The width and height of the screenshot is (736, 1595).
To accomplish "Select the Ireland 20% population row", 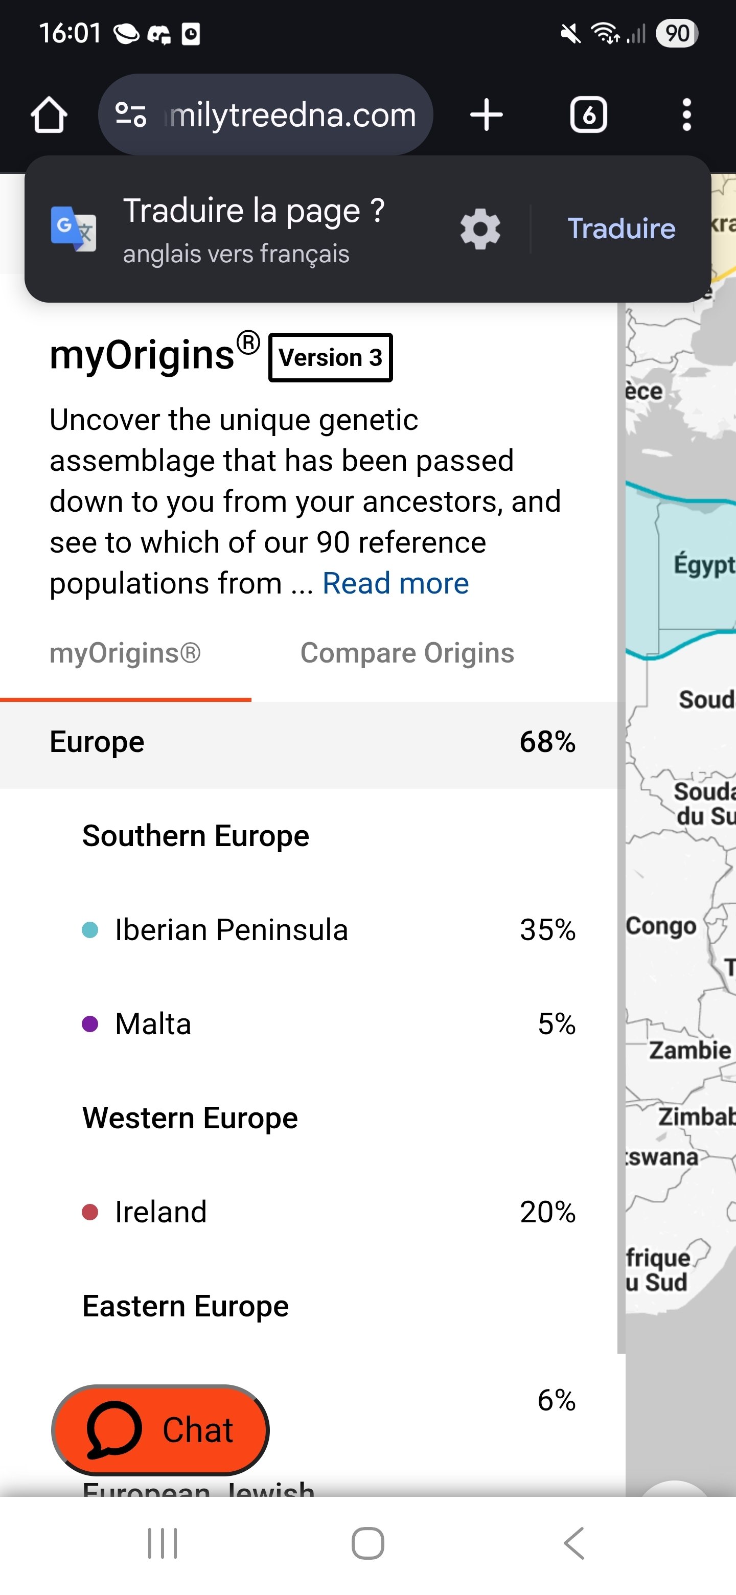I will [x=328, y=1212].
